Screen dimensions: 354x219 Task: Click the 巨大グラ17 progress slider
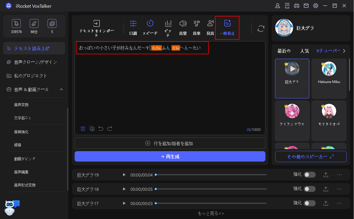(x=211, y=203)
